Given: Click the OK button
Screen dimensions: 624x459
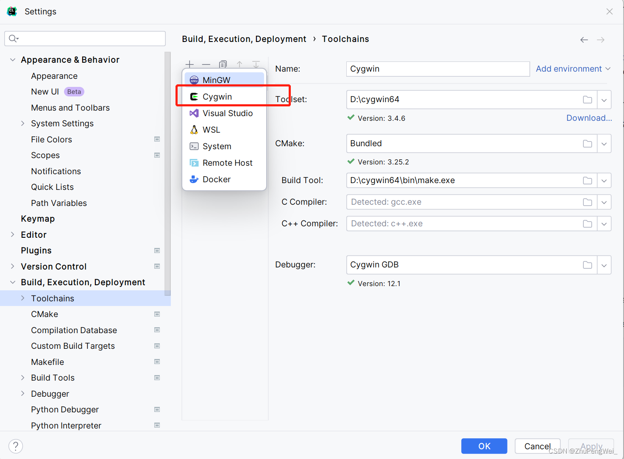Looking at the screenshot, I should (484, 446).
